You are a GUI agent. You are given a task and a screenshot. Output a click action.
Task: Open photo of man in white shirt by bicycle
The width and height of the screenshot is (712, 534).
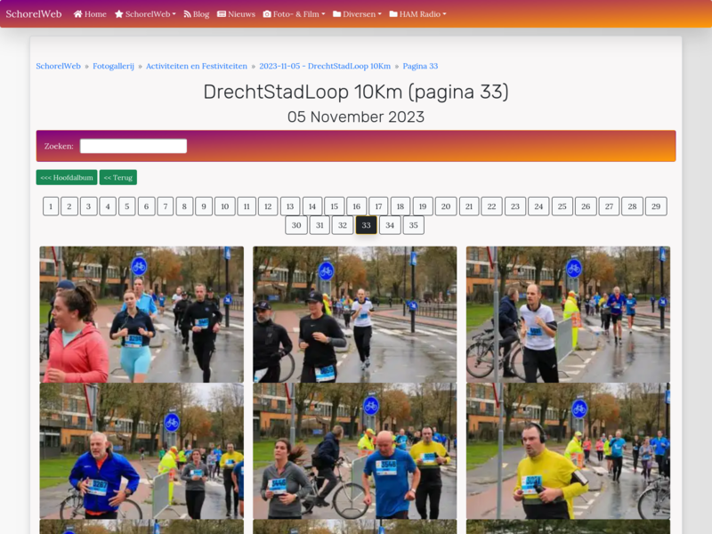coord(568,314)
